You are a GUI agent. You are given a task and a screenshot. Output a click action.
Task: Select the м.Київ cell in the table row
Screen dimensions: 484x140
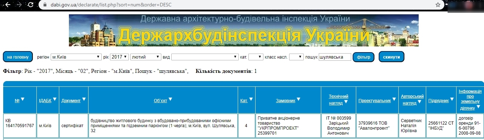click(x=47, y=125)
